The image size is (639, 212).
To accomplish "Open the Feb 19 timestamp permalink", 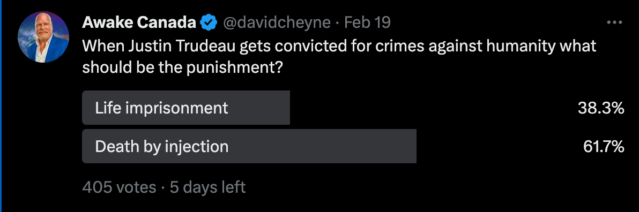I will pos(368,23).
